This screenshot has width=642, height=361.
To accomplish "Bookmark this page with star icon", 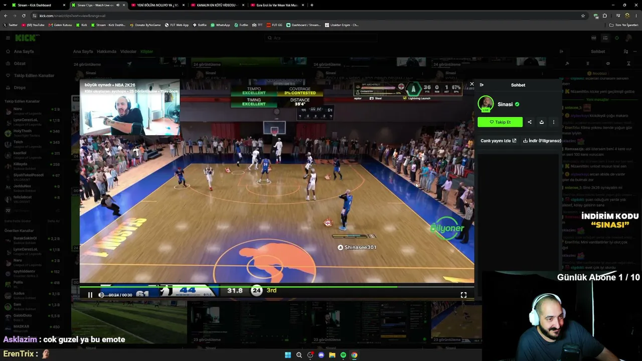I will coord(583,16).
